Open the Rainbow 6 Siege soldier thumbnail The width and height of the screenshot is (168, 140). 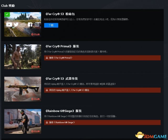(23, 121)
